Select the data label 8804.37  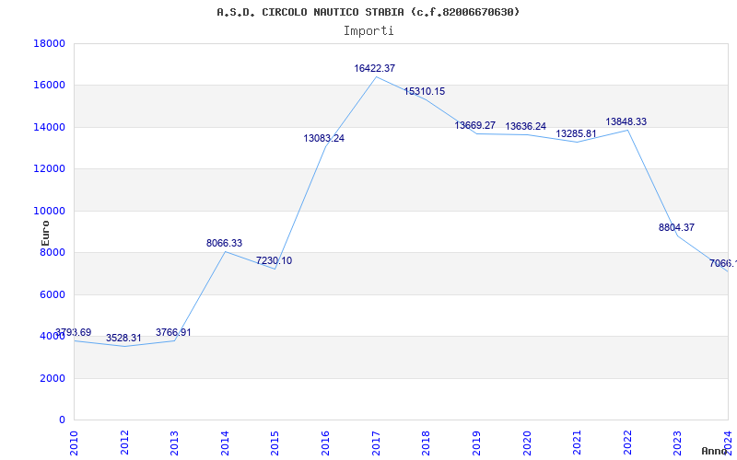(676, 227)
